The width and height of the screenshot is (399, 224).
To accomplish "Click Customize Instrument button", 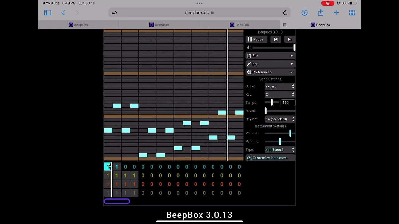I will pyautogui.click(x=270, y=158).
